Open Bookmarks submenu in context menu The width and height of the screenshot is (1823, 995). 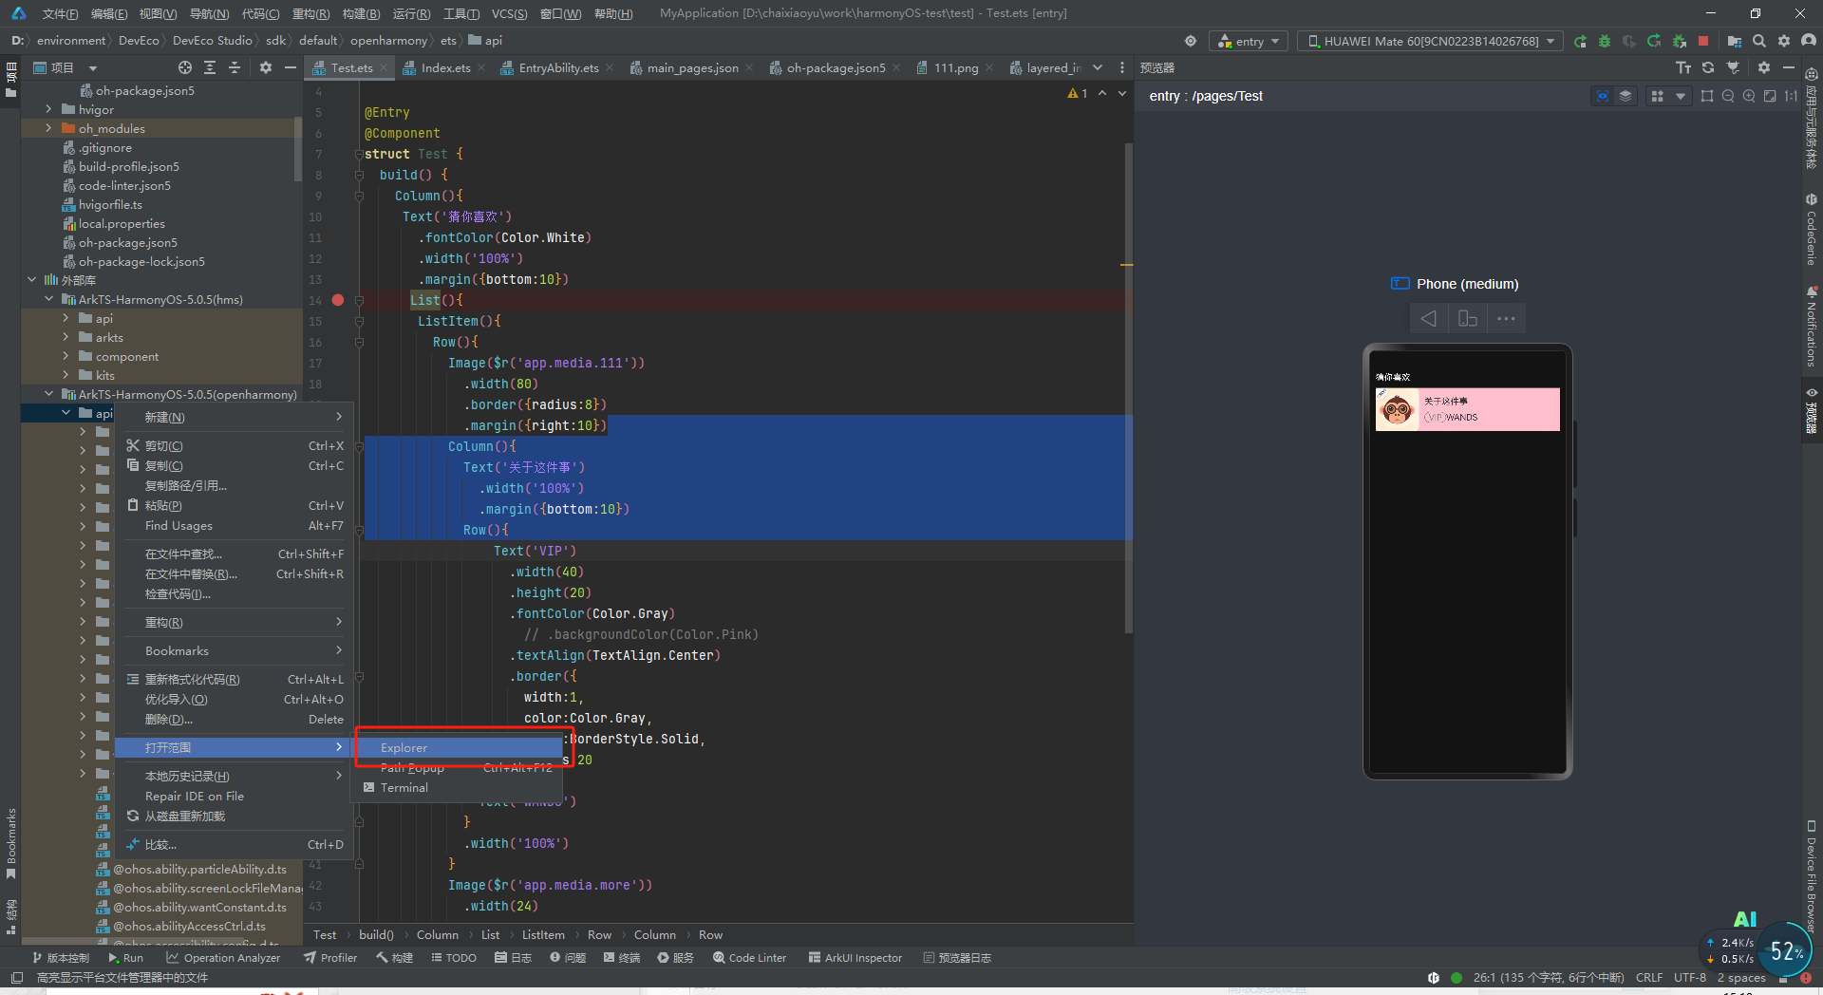pos(235,651)
